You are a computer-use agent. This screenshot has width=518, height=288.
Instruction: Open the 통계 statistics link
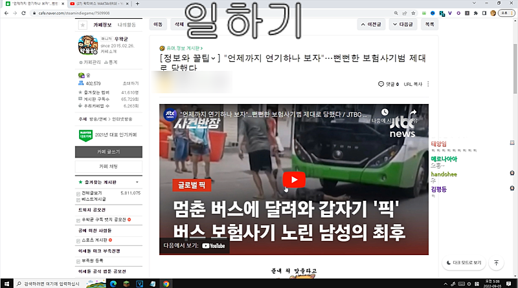111,62
